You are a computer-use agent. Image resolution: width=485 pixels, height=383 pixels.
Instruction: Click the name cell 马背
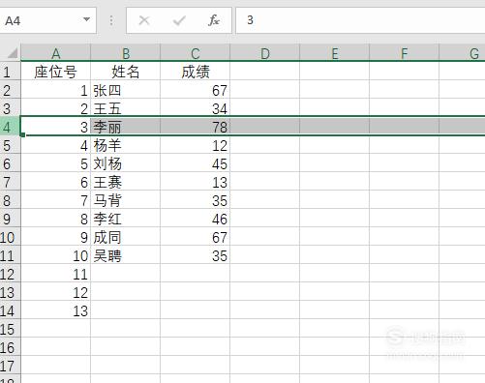point(126,200)
